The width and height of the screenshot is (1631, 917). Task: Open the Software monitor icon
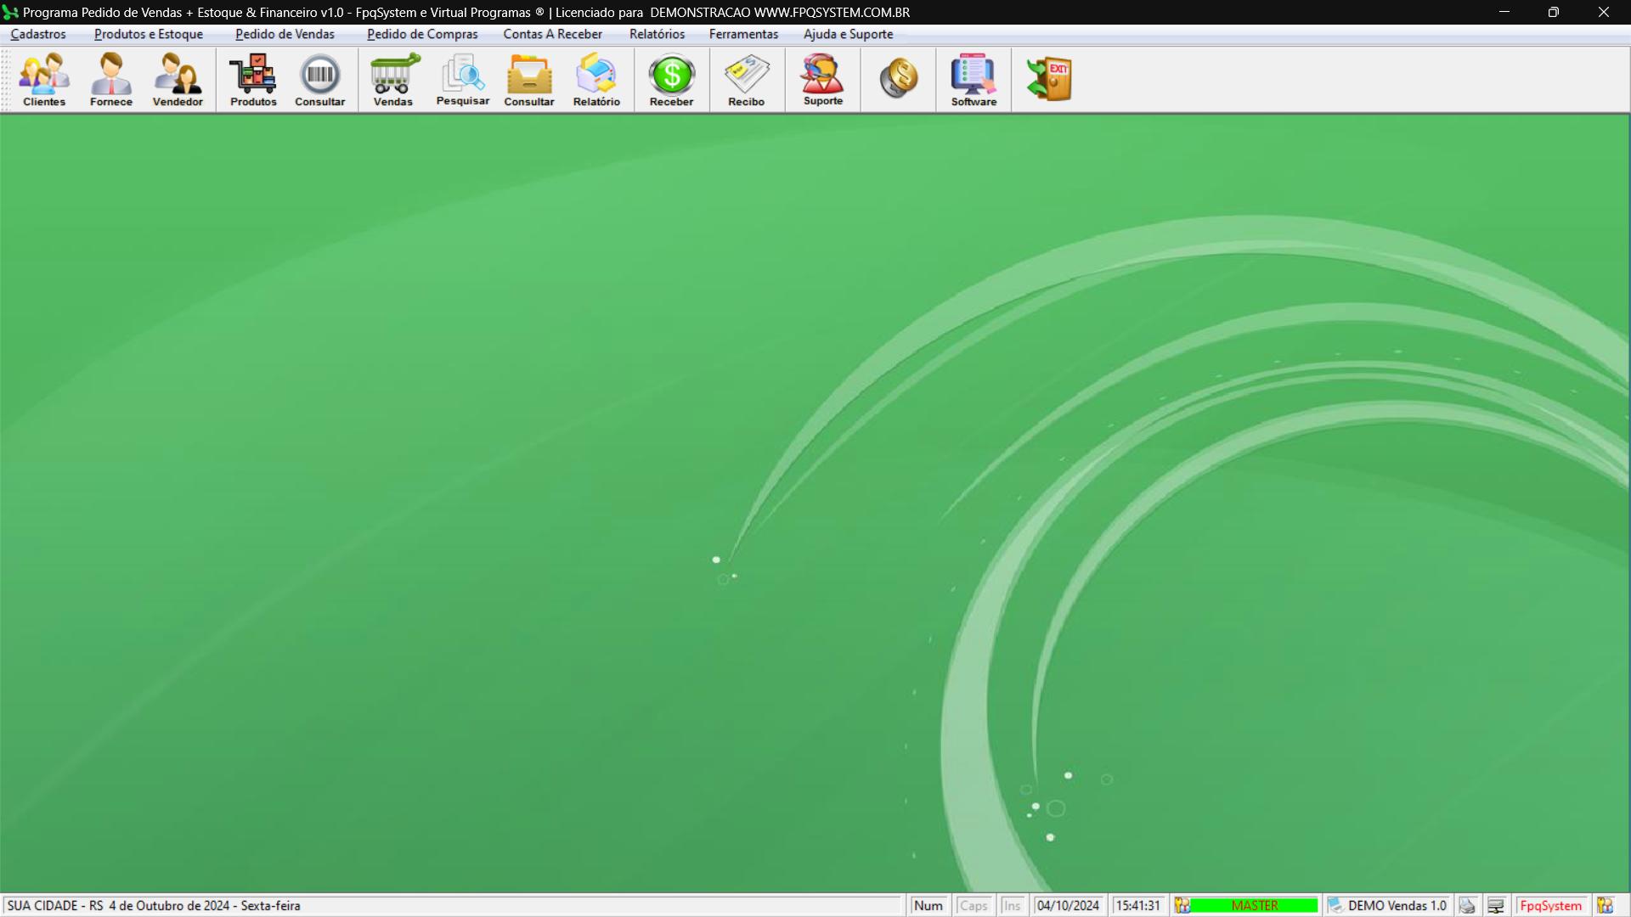[x=974, y=80]
